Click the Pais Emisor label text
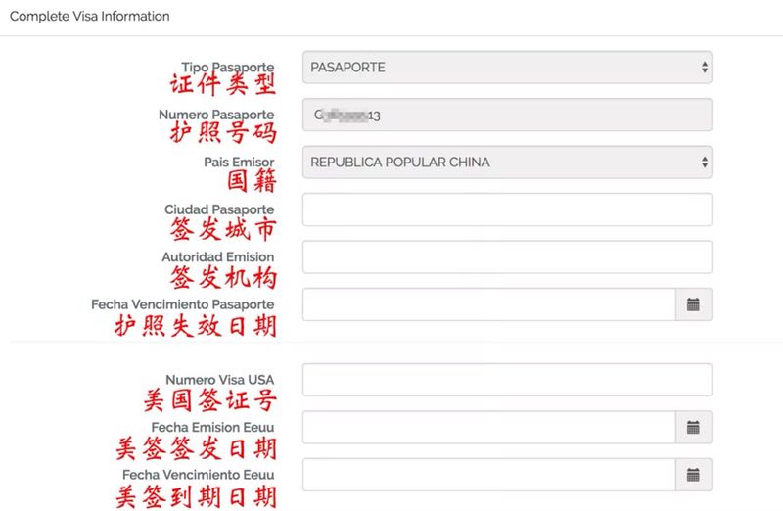Viewport: 783px width, 511px height. [x=239, y=162]
